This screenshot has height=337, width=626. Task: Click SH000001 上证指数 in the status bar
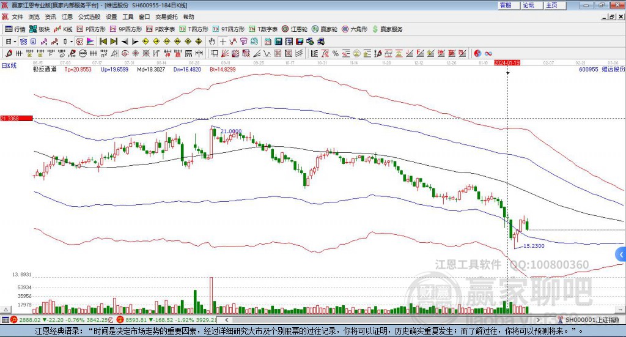(592, 320)
